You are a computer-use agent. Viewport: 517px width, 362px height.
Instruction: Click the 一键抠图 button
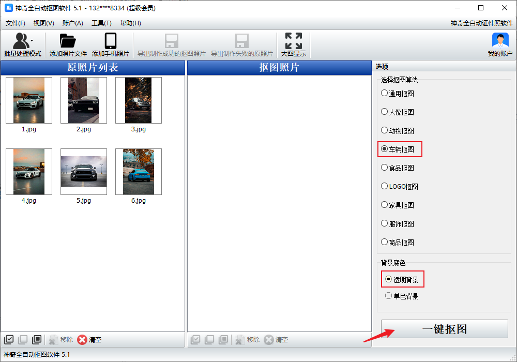(444, 329)
